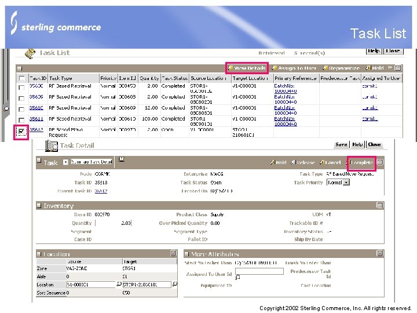Click Hold in Task panel toolbar

(279, 162)
